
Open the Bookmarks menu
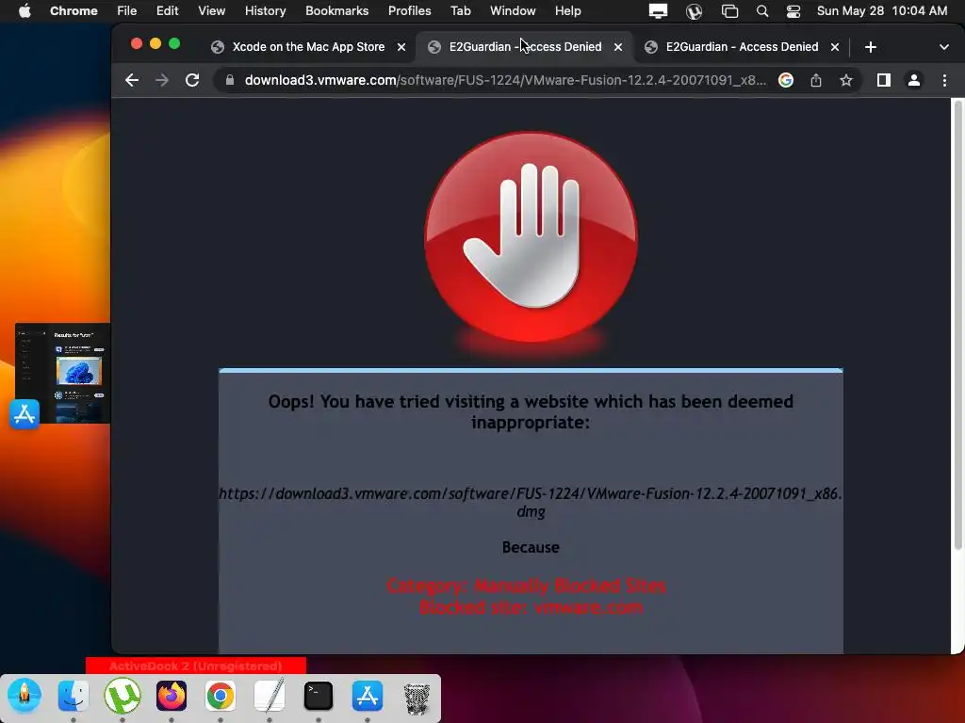coord(336,11)
